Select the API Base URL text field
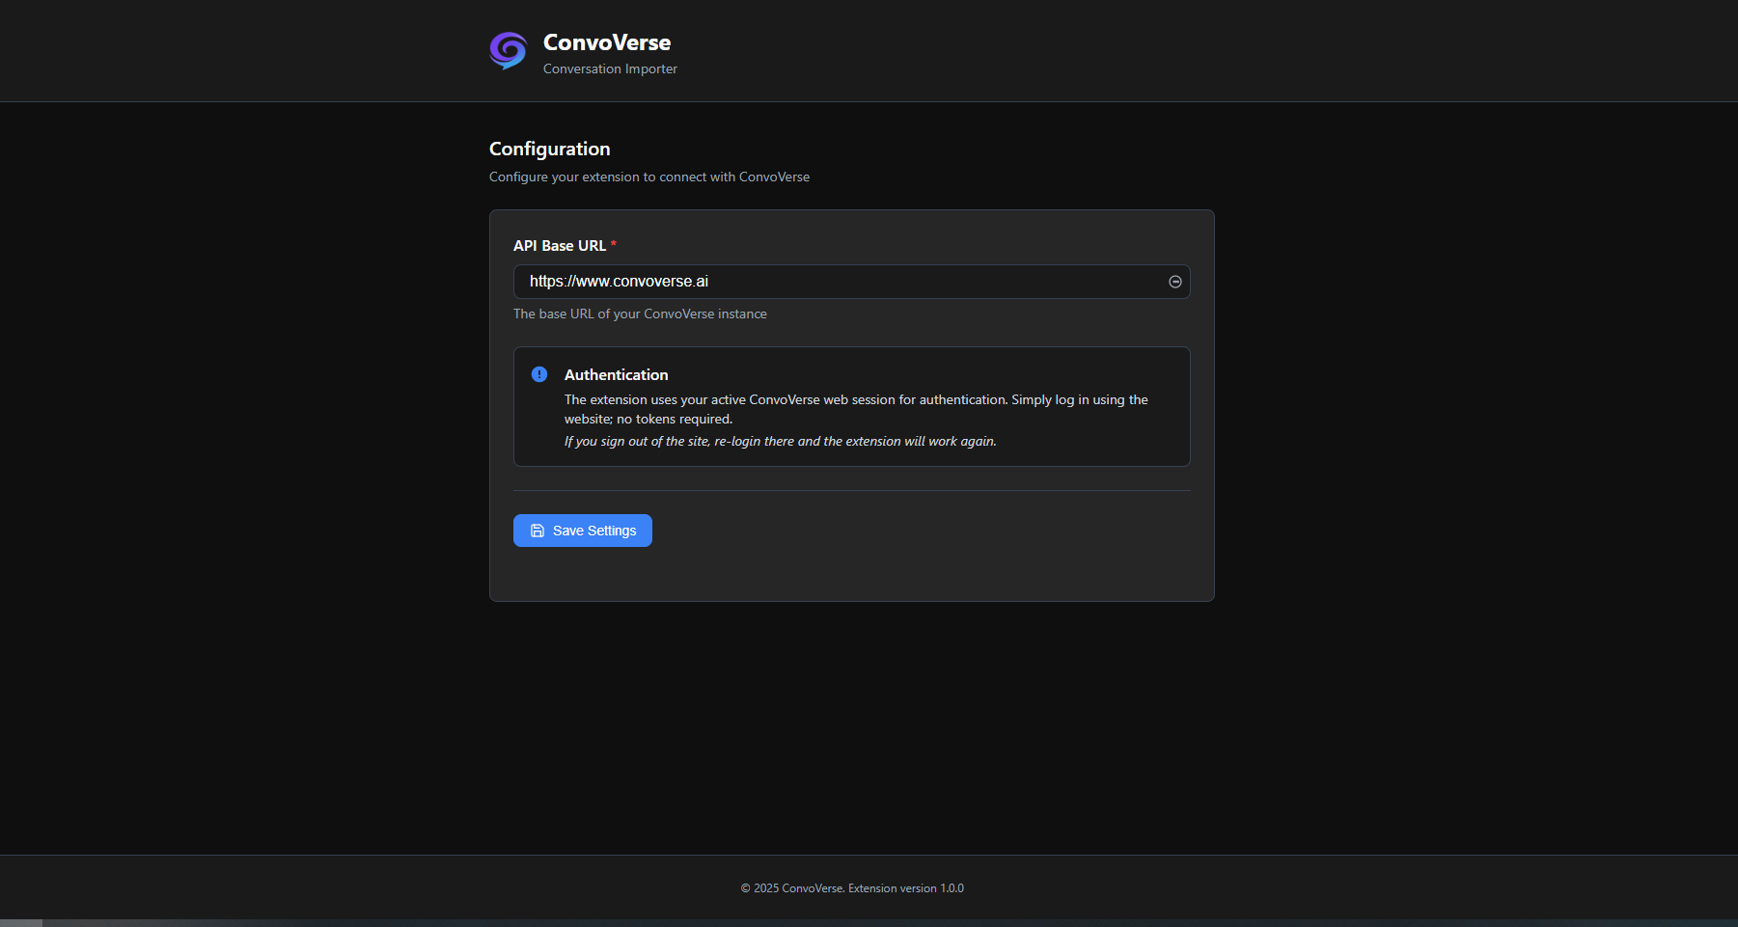 (x=851, y=282)
